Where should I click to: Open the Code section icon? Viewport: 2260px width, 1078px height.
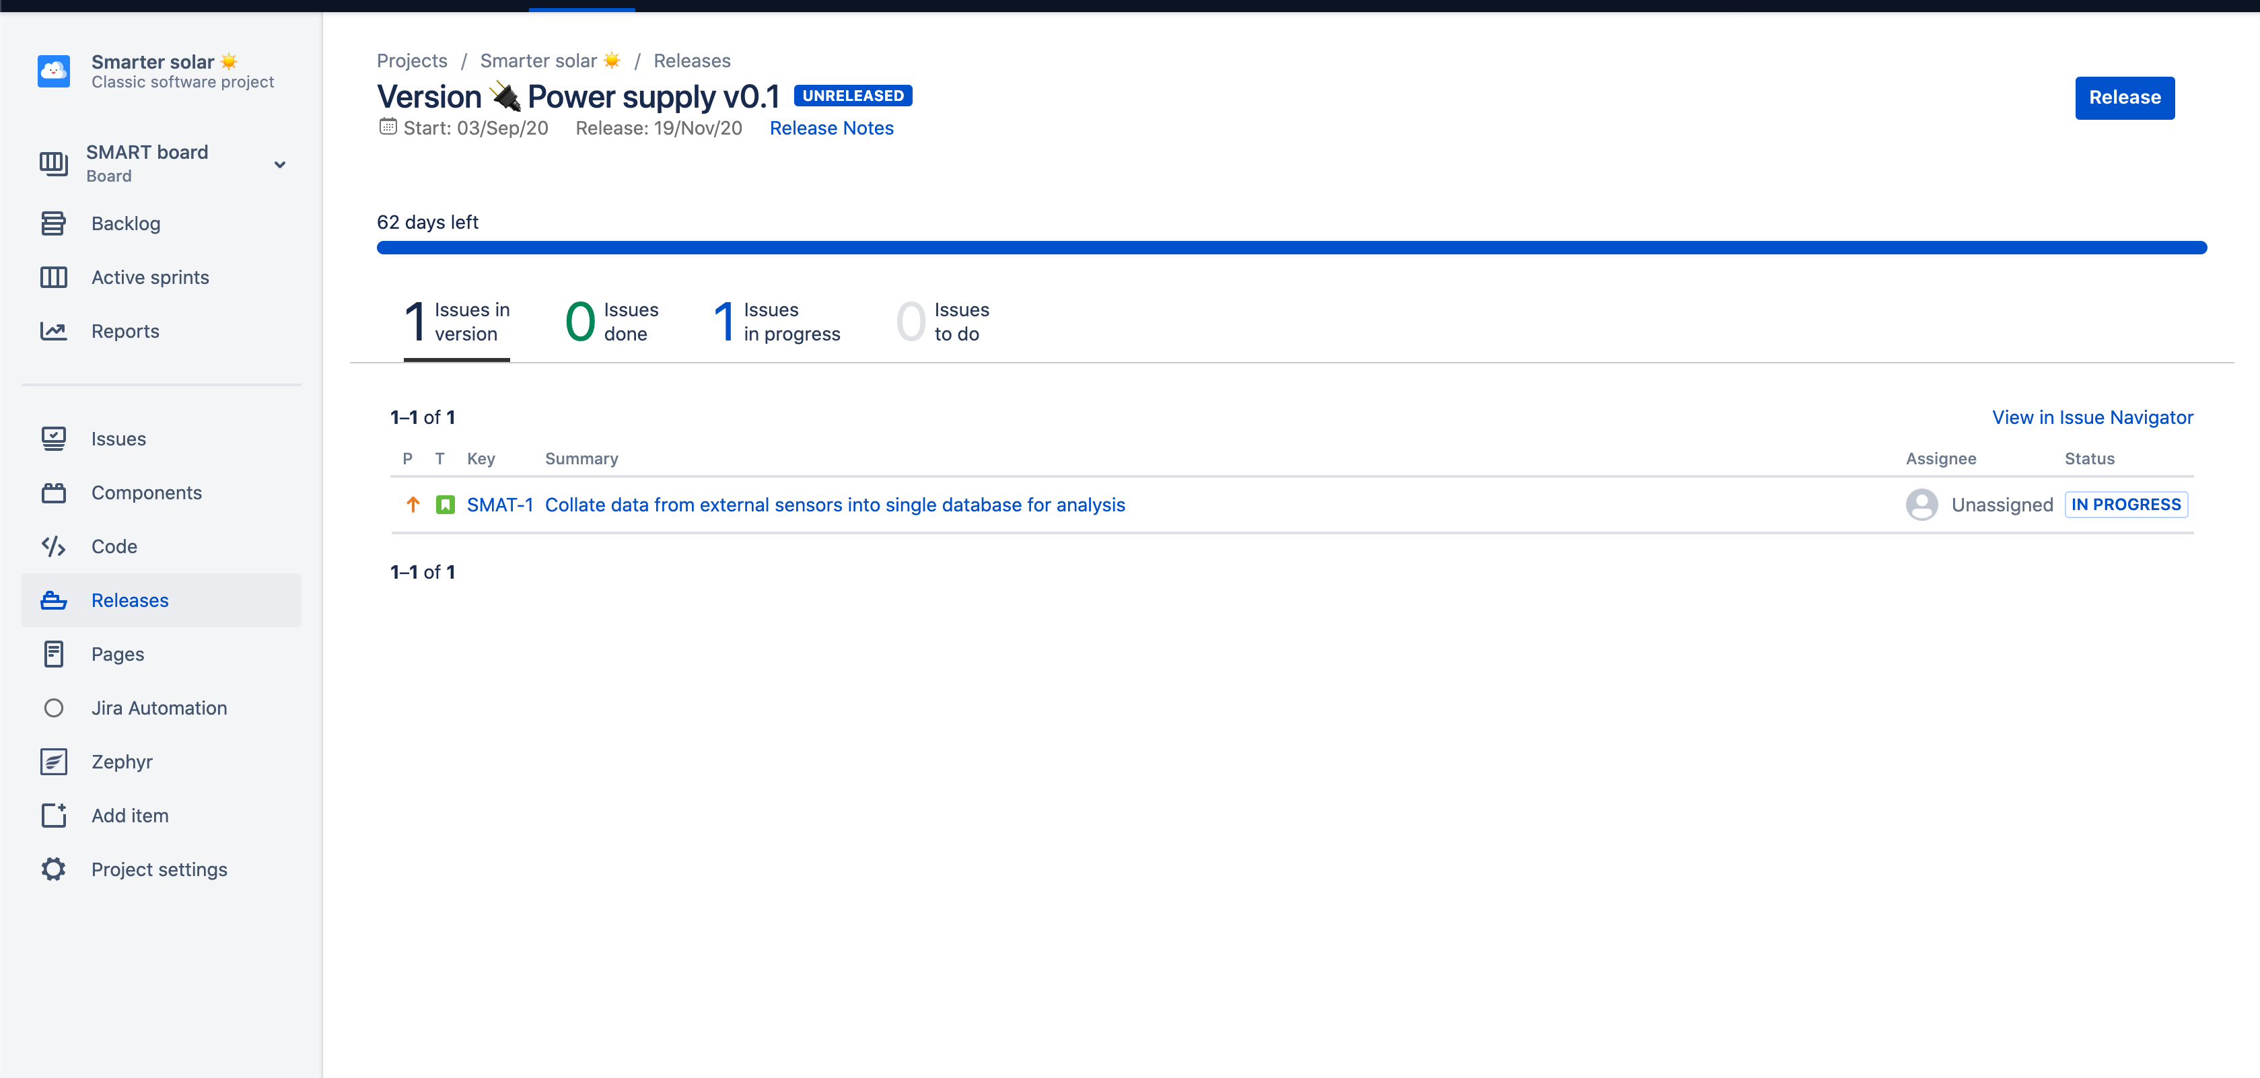[x=54, y=546]
